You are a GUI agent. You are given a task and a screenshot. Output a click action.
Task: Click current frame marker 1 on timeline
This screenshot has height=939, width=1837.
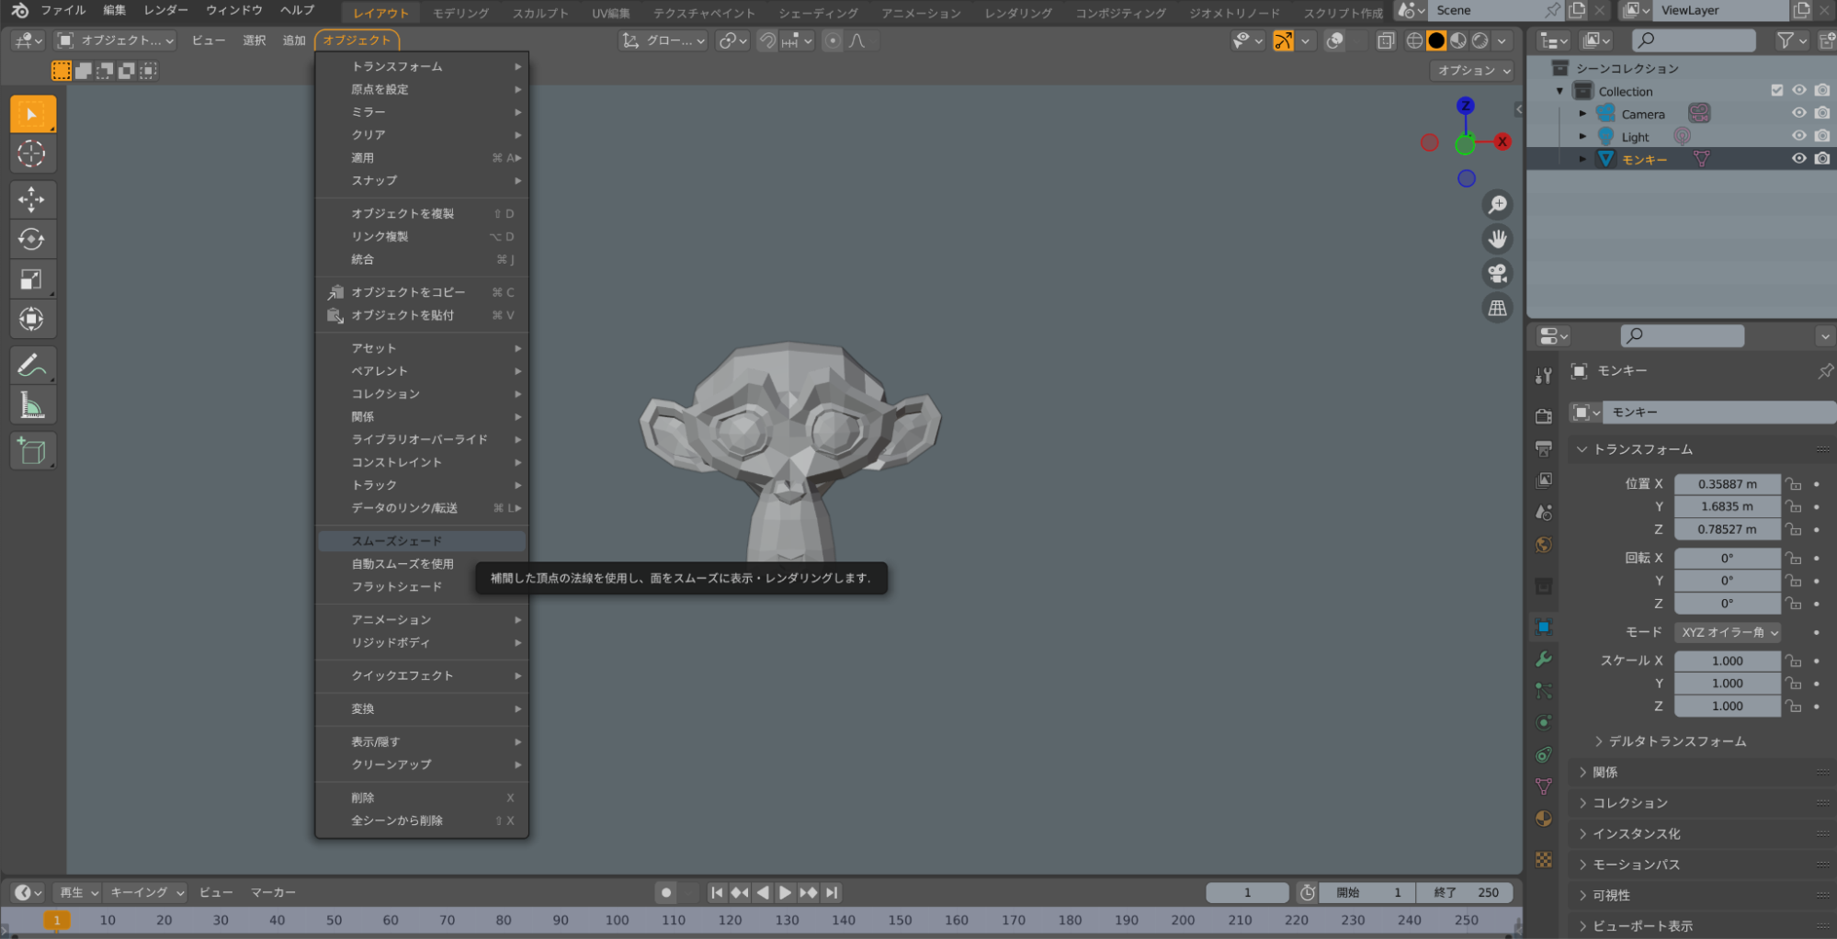click(x=56, y=920)
